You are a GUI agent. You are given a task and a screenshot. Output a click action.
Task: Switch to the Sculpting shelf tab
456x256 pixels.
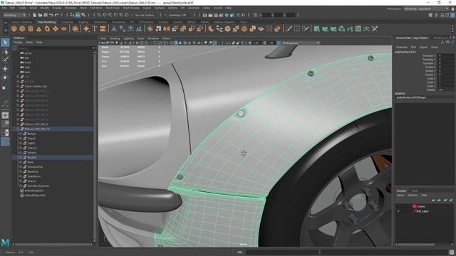click(67, 22)
